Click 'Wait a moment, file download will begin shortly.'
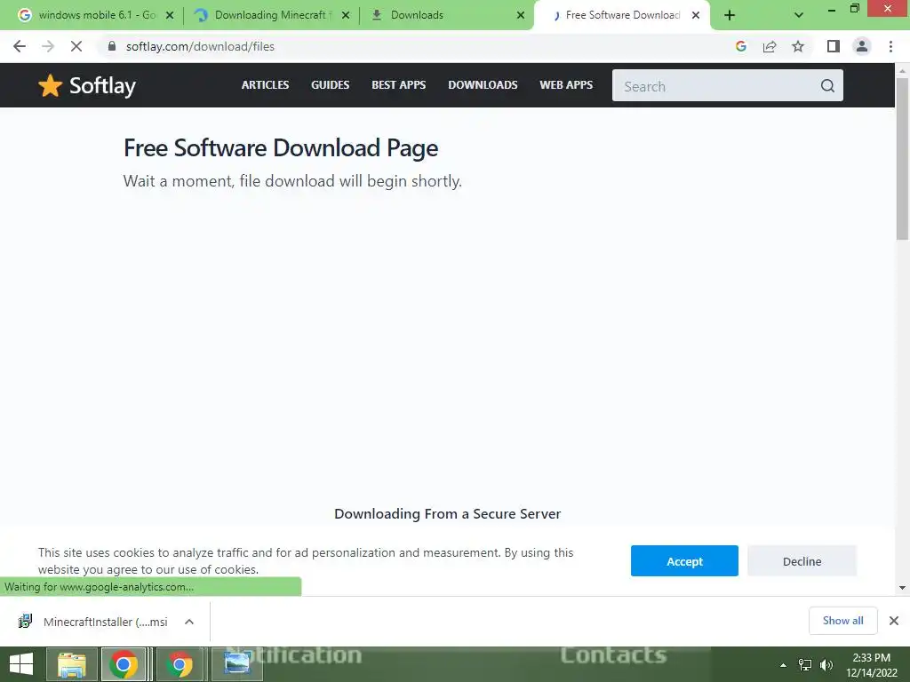Screen dimensions: 910x682 tap(292, 181)
